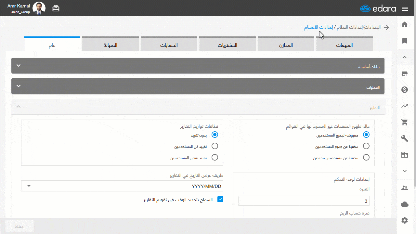The image size is (416, 234).
Task: Open the Home icon in right sidebar
Action: pos(404,24)
